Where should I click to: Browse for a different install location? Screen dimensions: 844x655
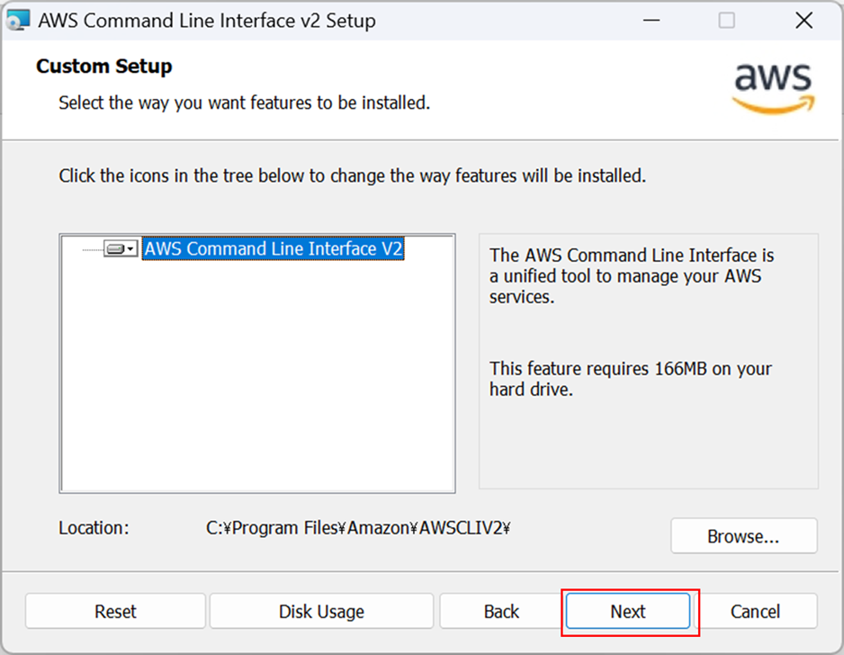click(743, 536)
